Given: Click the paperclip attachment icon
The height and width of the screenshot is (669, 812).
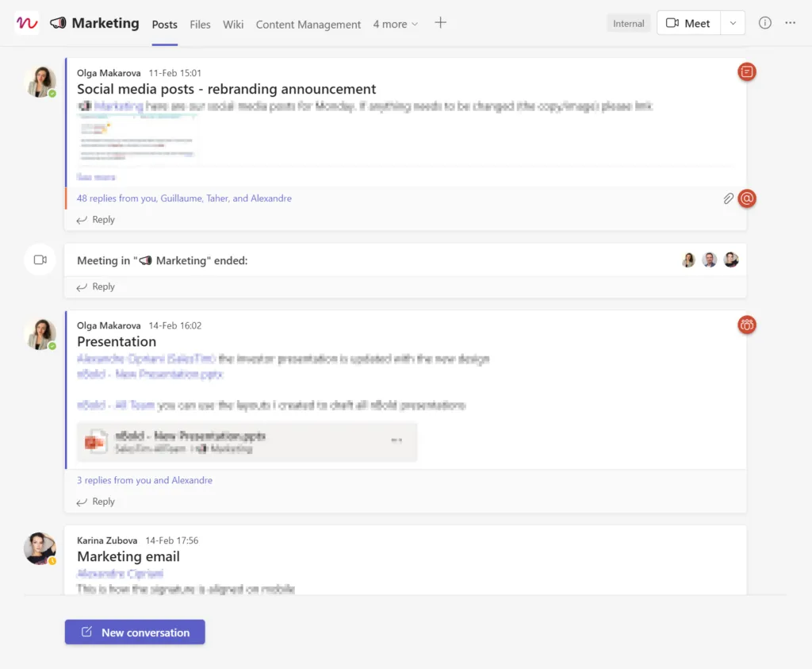Looking at the screenshot, I should (728, 198).
